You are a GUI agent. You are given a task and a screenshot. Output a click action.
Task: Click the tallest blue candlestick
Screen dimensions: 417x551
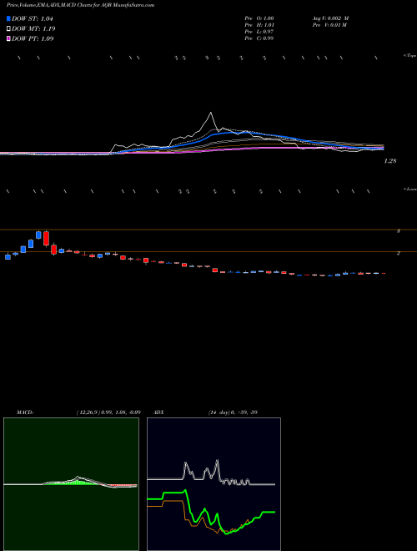point(31,243)
